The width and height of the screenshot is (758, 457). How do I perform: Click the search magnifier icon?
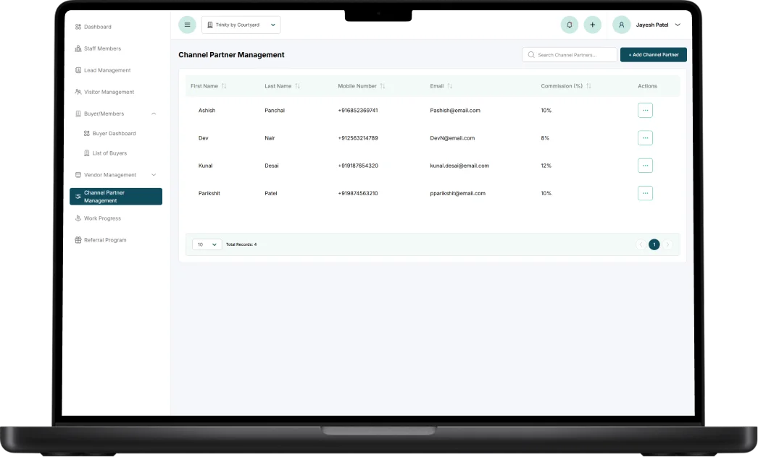coord(531,54)
